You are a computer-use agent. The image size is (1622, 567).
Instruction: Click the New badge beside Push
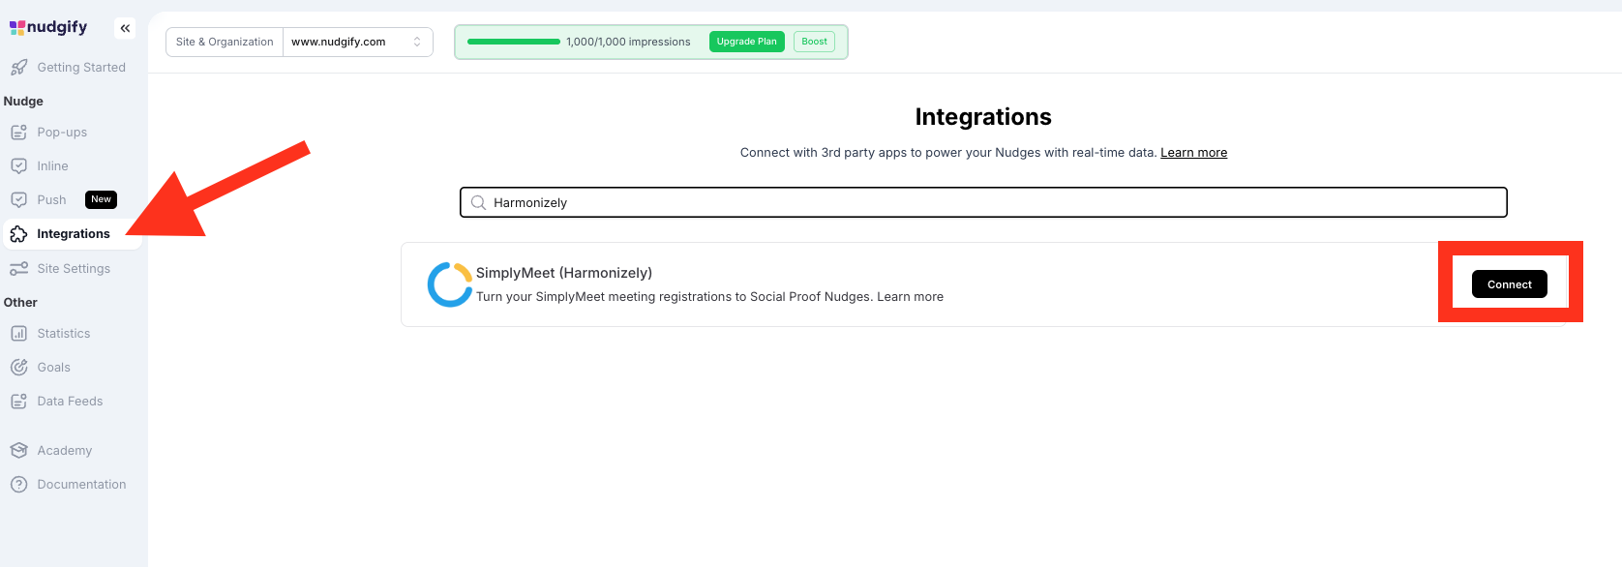[x=102, y=199]
